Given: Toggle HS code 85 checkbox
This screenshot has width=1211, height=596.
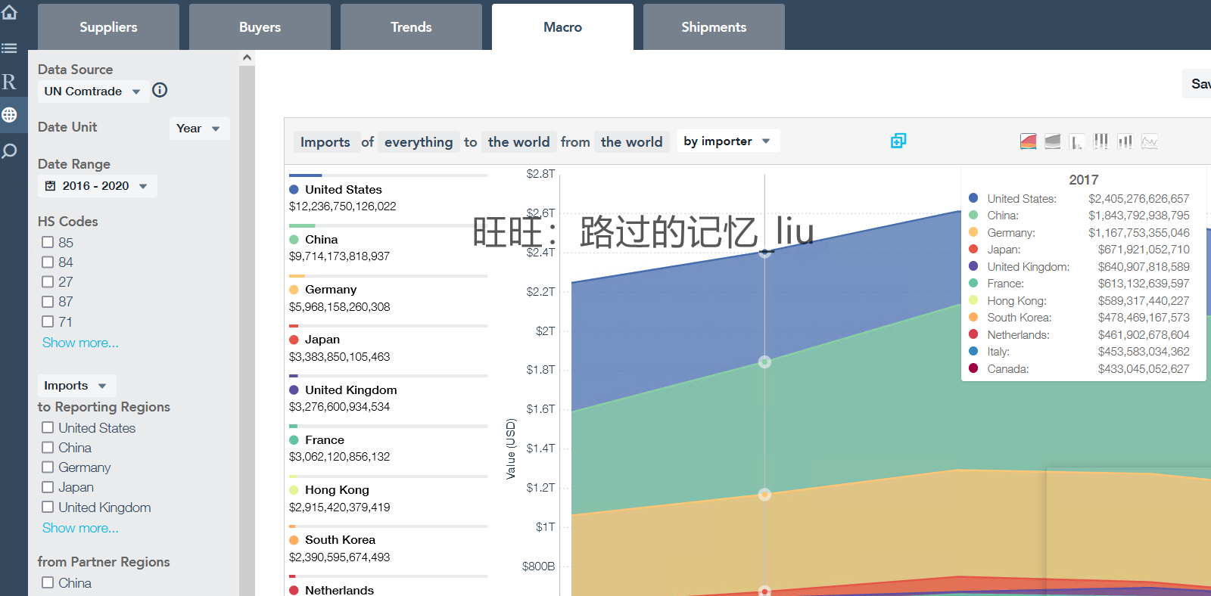Looking at the screenshot, I should [48, 242].
